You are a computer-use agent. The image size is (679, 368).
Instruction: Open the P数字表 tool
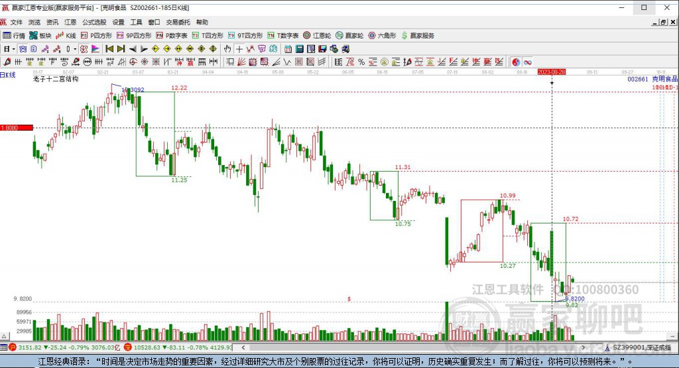[172, 36]
